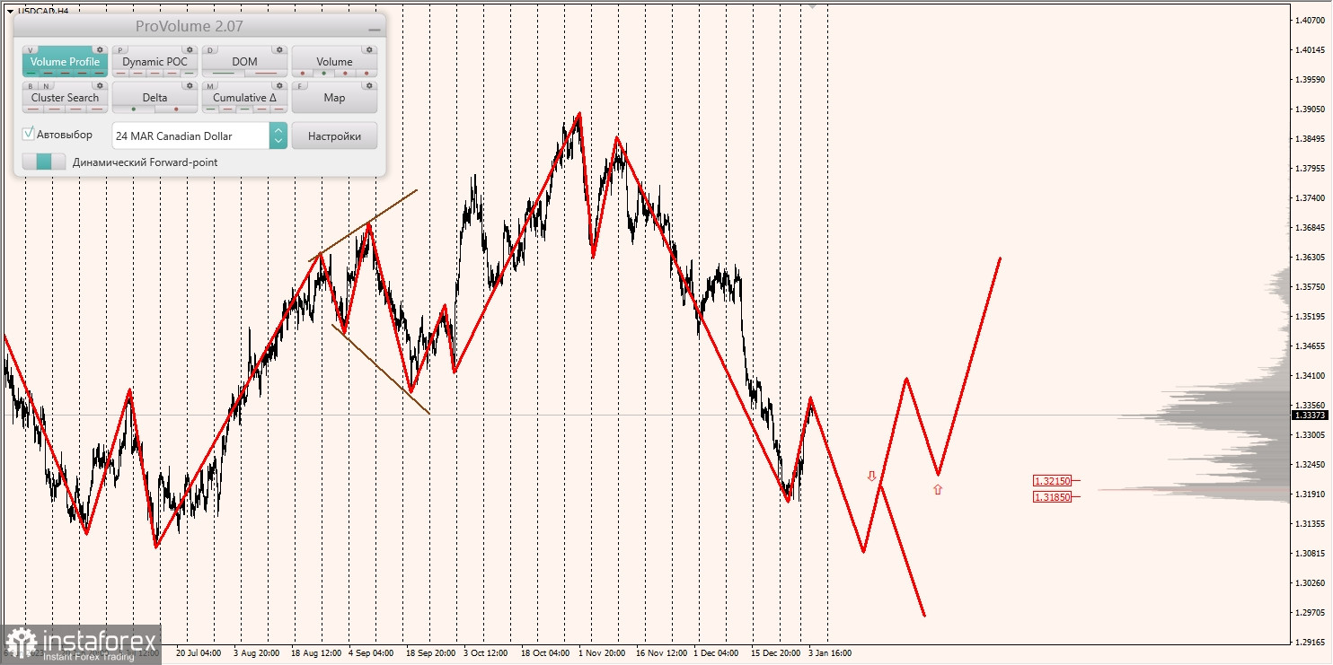Toggle Dynamic POC indicator

pyautogui.click(x=154, y=62)
